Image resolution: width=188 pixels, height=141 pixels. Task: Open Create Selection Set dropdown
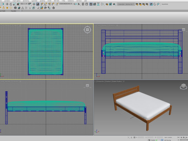[x=66, y=4]
